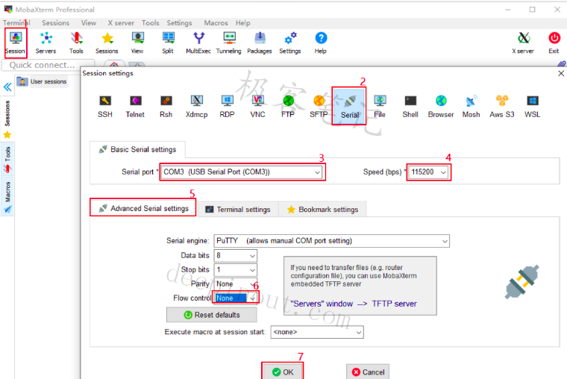
Task: Click the Reset defaults button
Action: (x=212, y=315)
